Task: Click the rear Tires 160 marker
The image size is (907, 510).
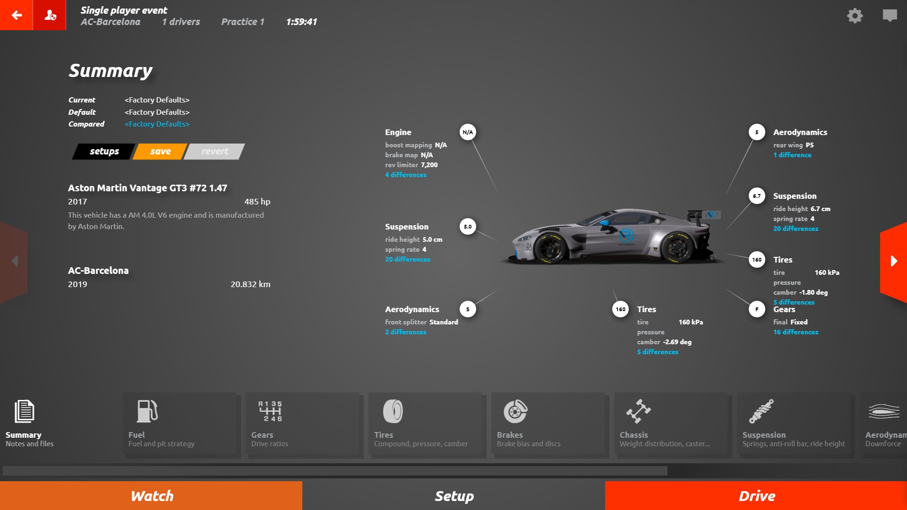Action: [757, 260]
